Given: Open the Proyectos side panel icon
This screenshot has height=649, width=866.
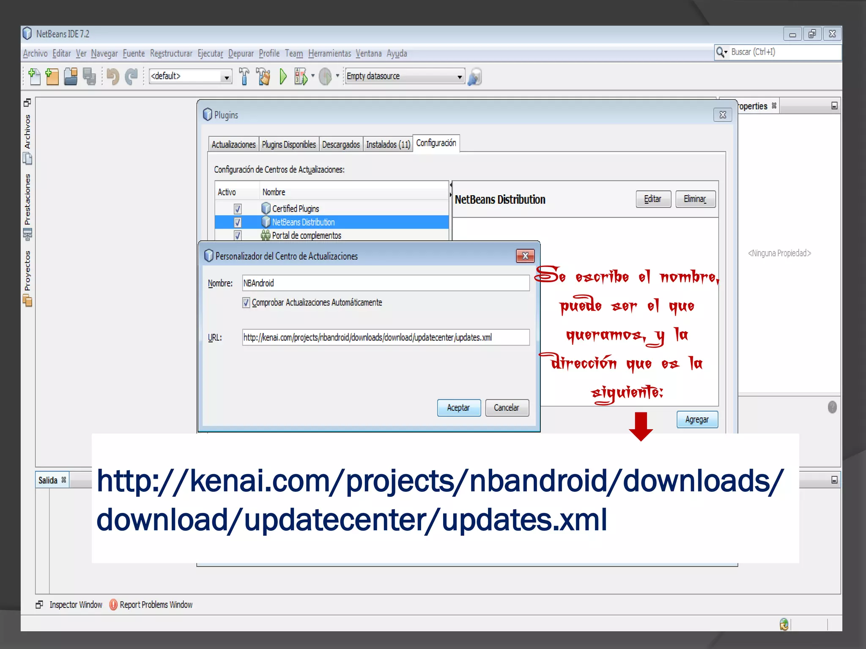Looking at the screenshot, I should [x=27, y=300].
